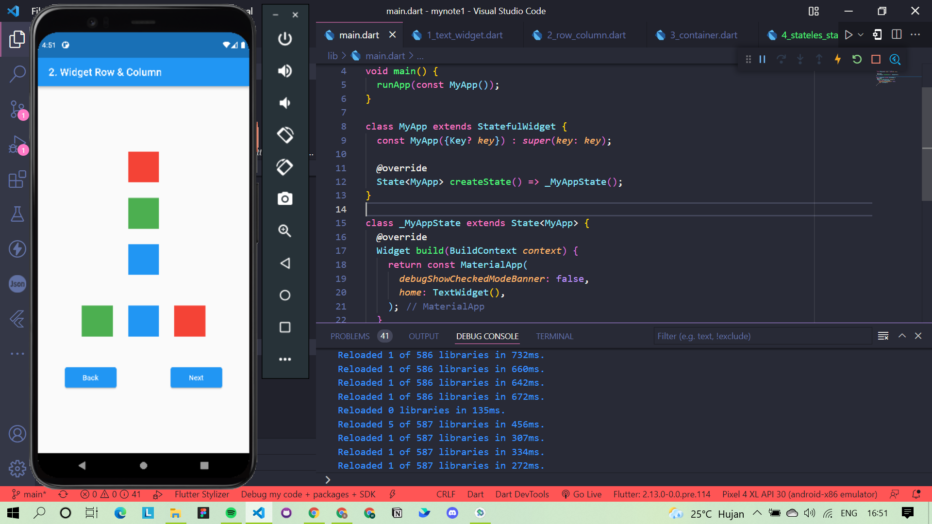932x524 pixels.
Task: Open the Source Control sidebar view
Action: pyautogui.click(x=17, y=109)
